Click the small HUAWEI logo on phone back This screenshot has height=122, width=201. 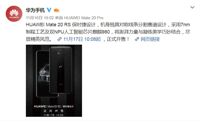(x=61, y=84)
